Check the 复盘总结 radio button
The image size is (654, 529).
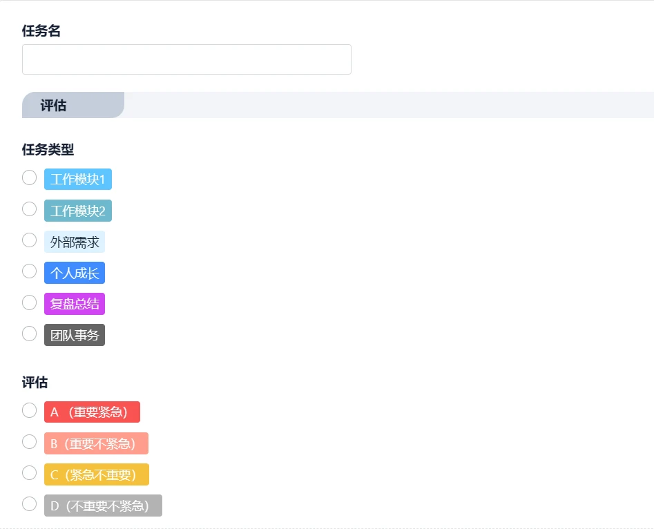[x=29, y=302]
